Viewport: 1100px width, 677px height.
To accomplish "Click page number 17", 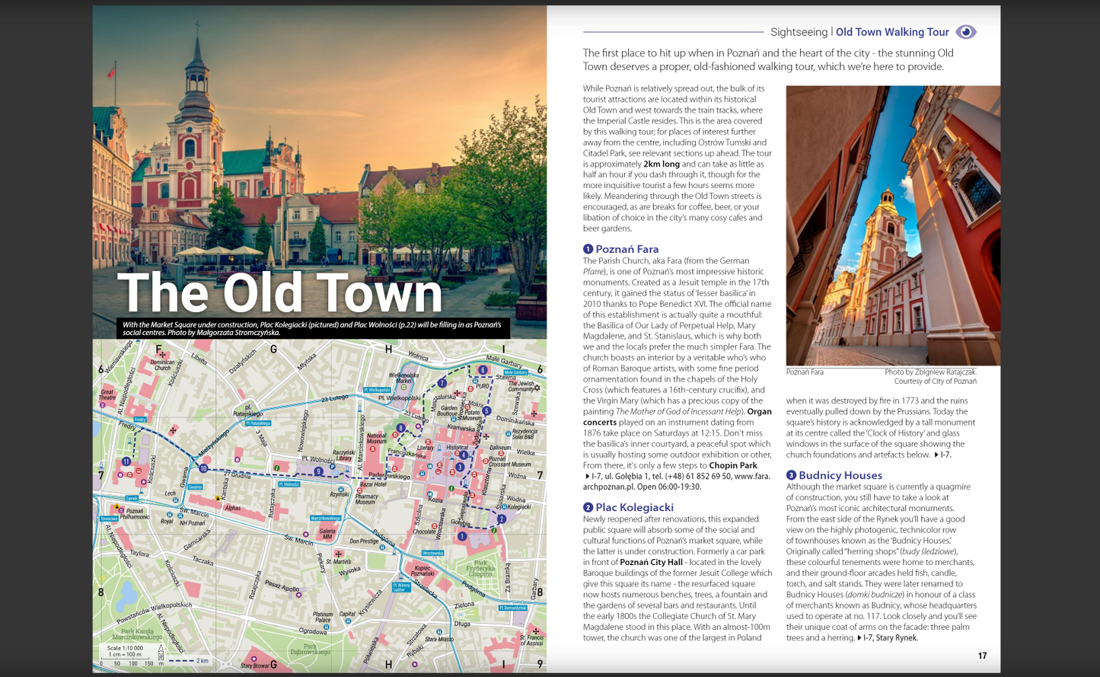I will (982, 656).
